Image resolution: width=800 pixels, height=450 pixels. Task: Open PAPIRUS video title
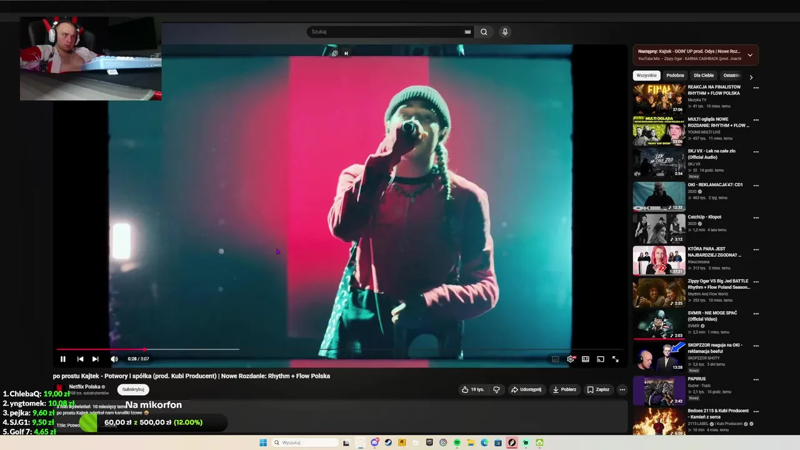click(x=697, y=379)
